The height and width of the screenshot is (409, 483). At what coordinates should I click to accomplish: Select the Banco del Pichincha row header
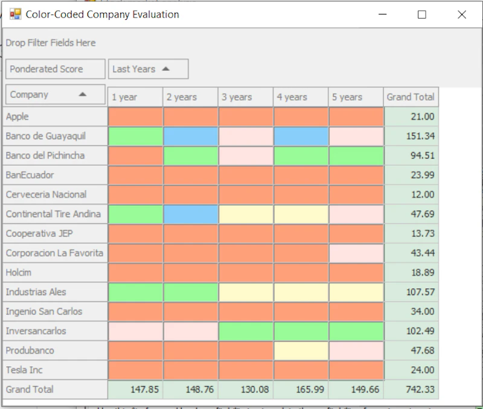pyautogui.click(x=55, y=156)
